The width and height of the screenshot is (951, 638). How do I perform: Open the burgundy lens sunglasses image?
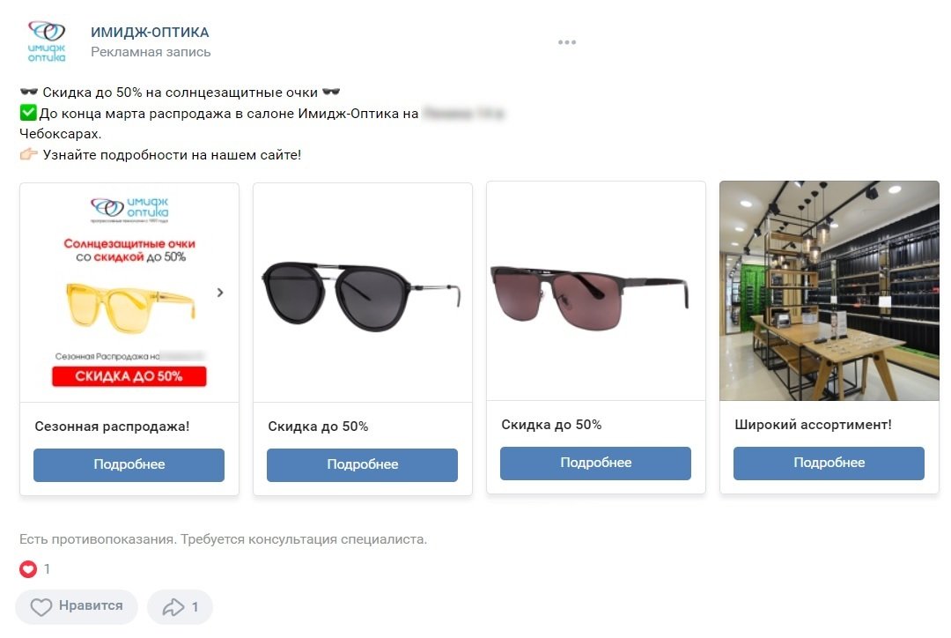tap(595, 292)
